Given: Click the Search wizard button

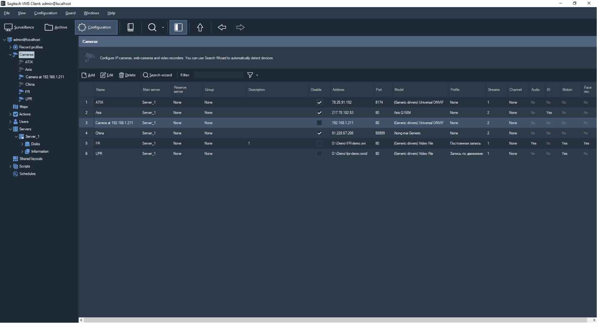Looking at the screenshot, I should 157,75.
